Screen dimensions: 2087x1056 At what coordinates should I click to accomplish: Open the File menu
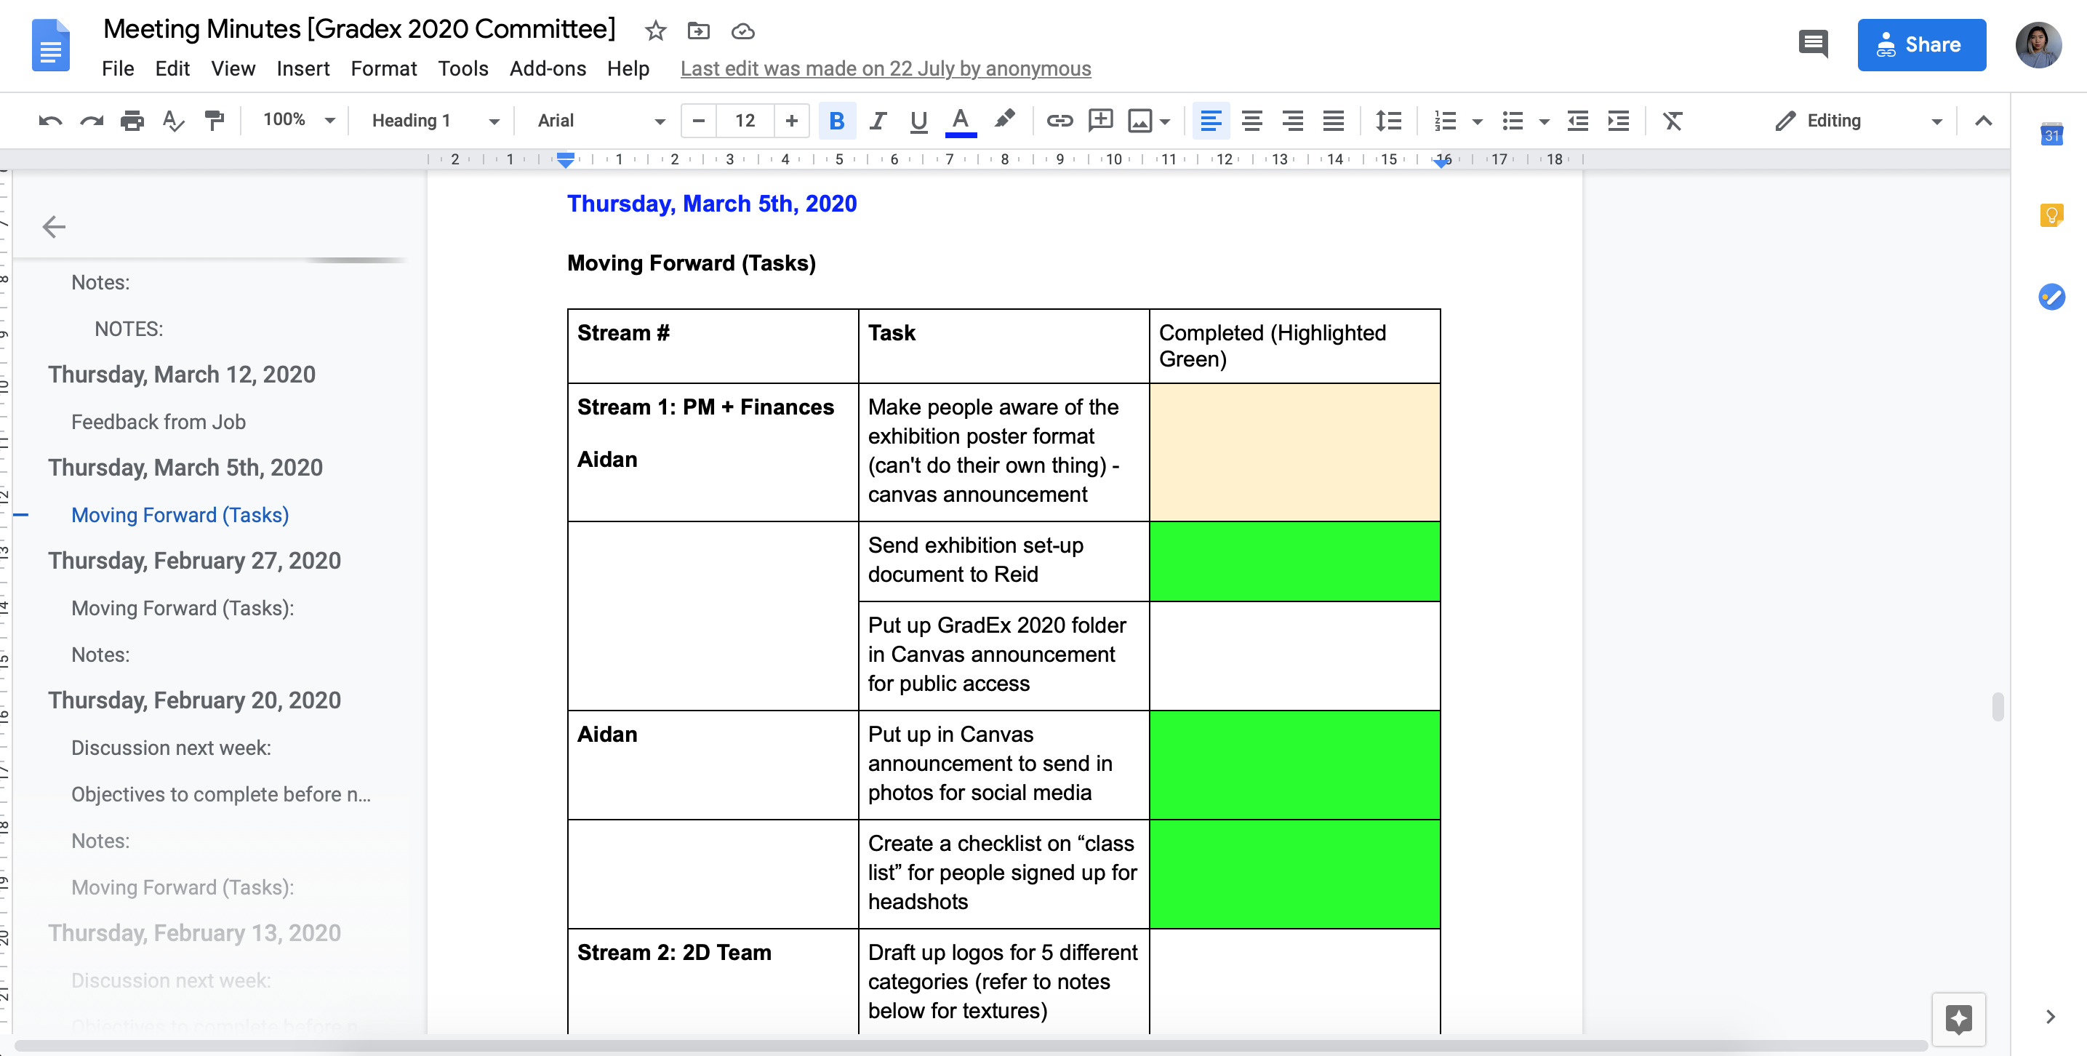point(119,69)
